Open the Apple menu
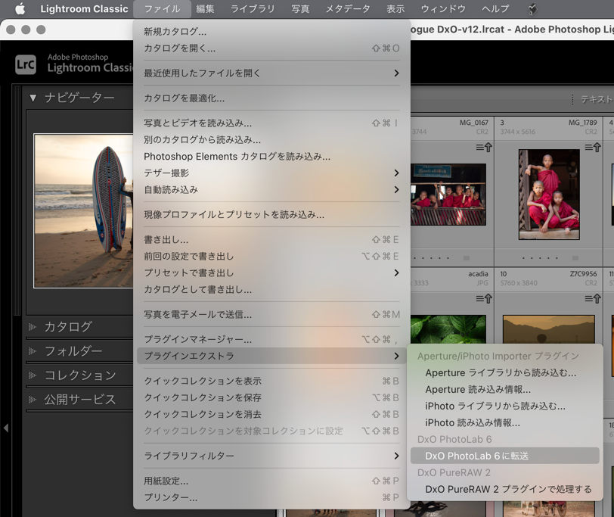 tap(20, 8)
